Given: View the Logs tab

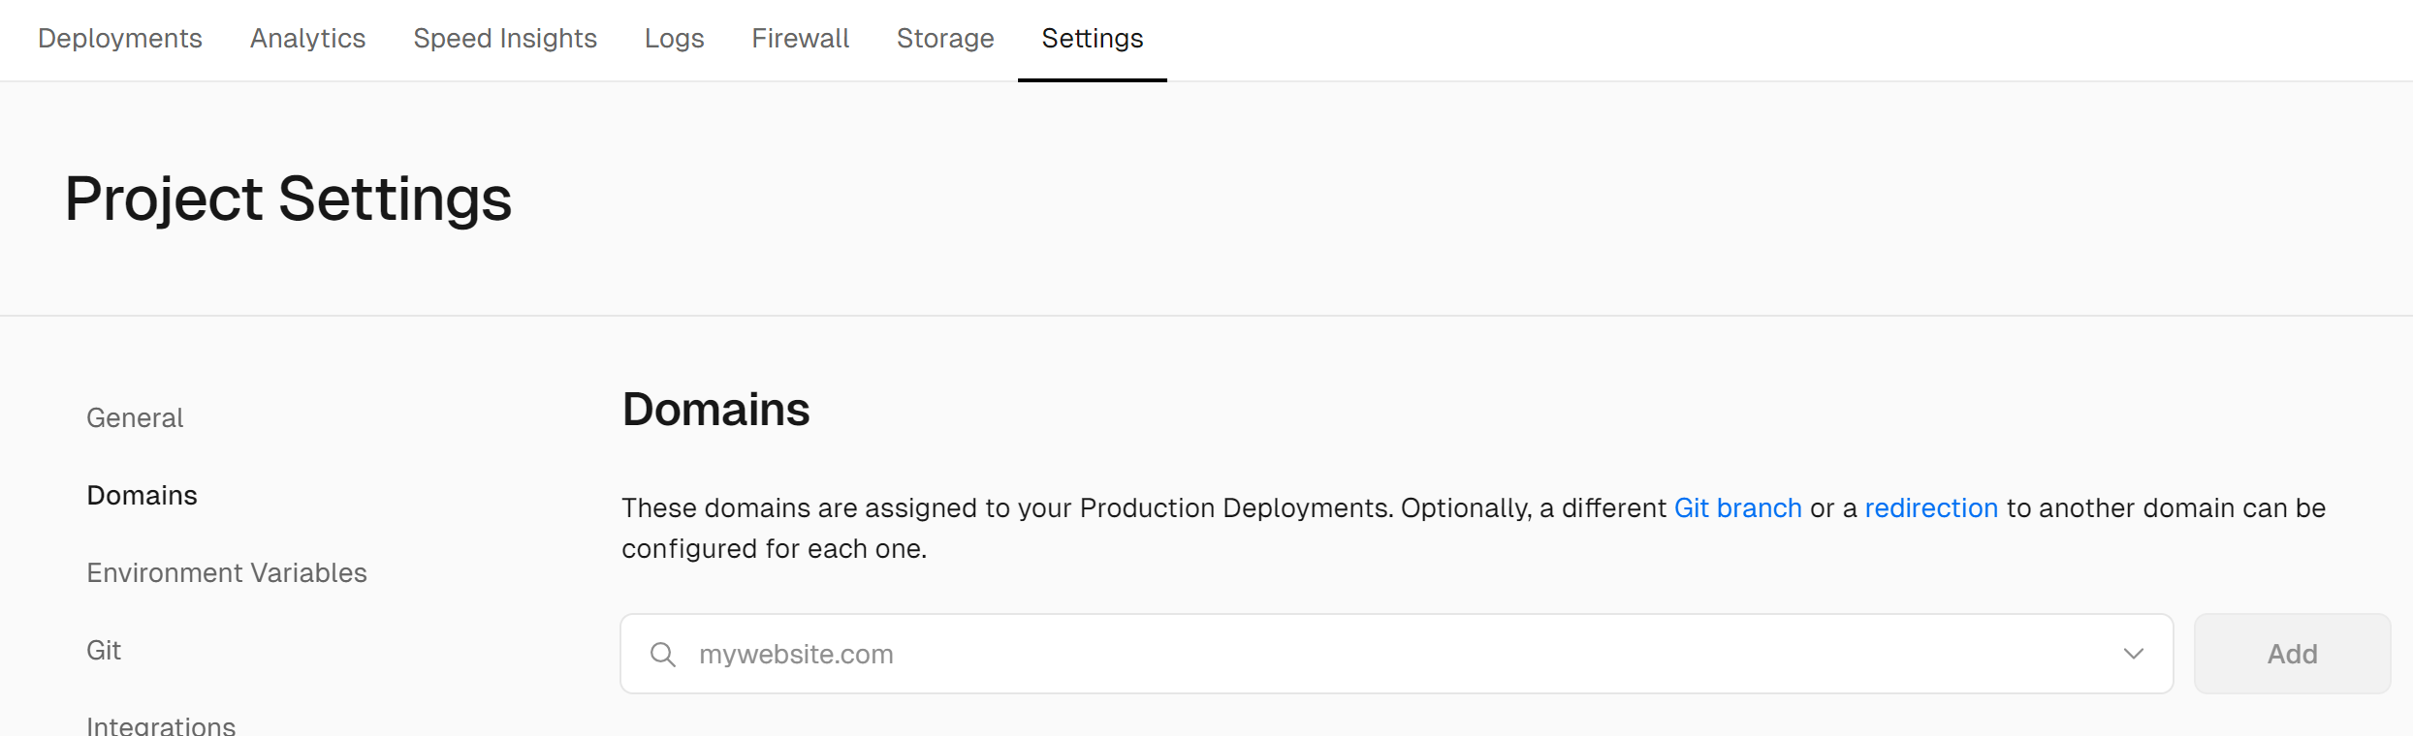Looking at the screenshot, I should click(x=674, y=39).
